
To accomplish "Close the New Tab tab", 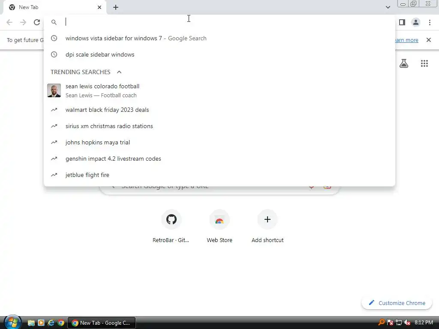I will (x=99, y=7).
